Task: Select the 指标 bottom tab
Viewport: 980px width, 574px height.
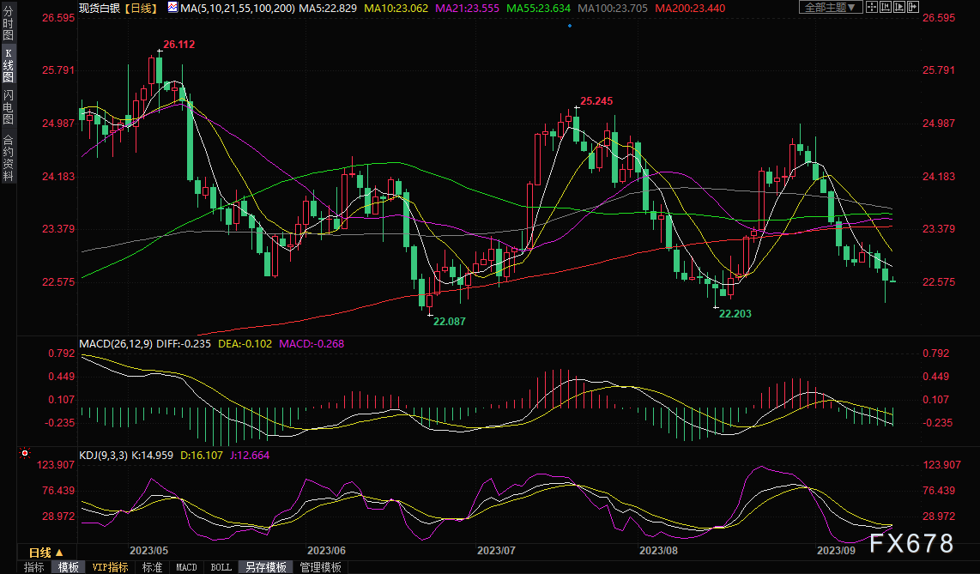Action: pyautogui.click(x=33, y=567)
